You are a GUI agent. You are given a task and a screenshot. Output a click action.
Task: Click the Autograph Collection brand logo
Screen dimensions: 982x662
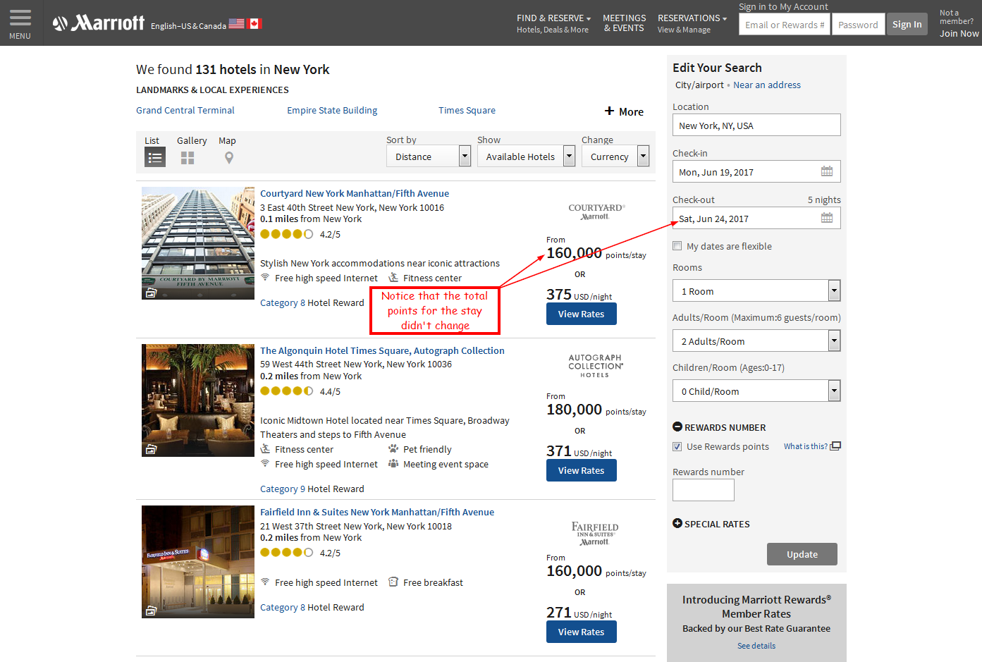point(596,366)
